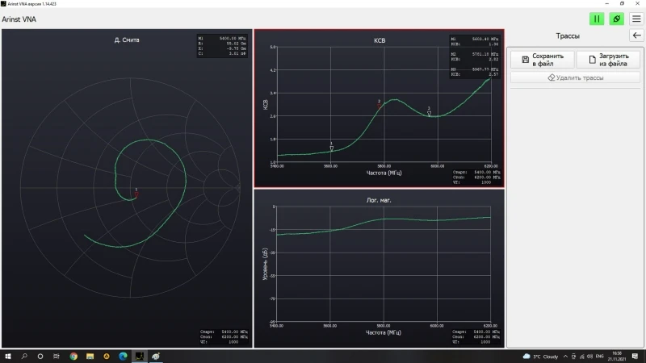Open Microsoft Edge from the taskbar
This screenshot has height=363, width=646.
(123, 357)
